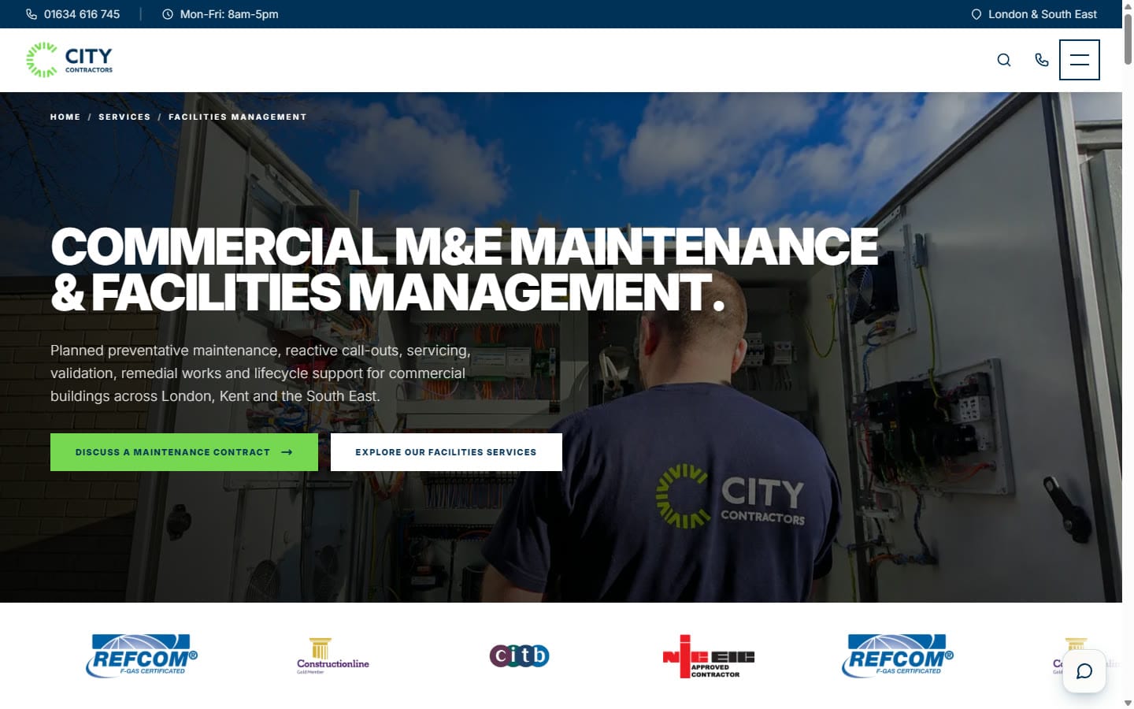
Task: Click the first REFCOM F-Gas logo
Action: coord(142,655)
